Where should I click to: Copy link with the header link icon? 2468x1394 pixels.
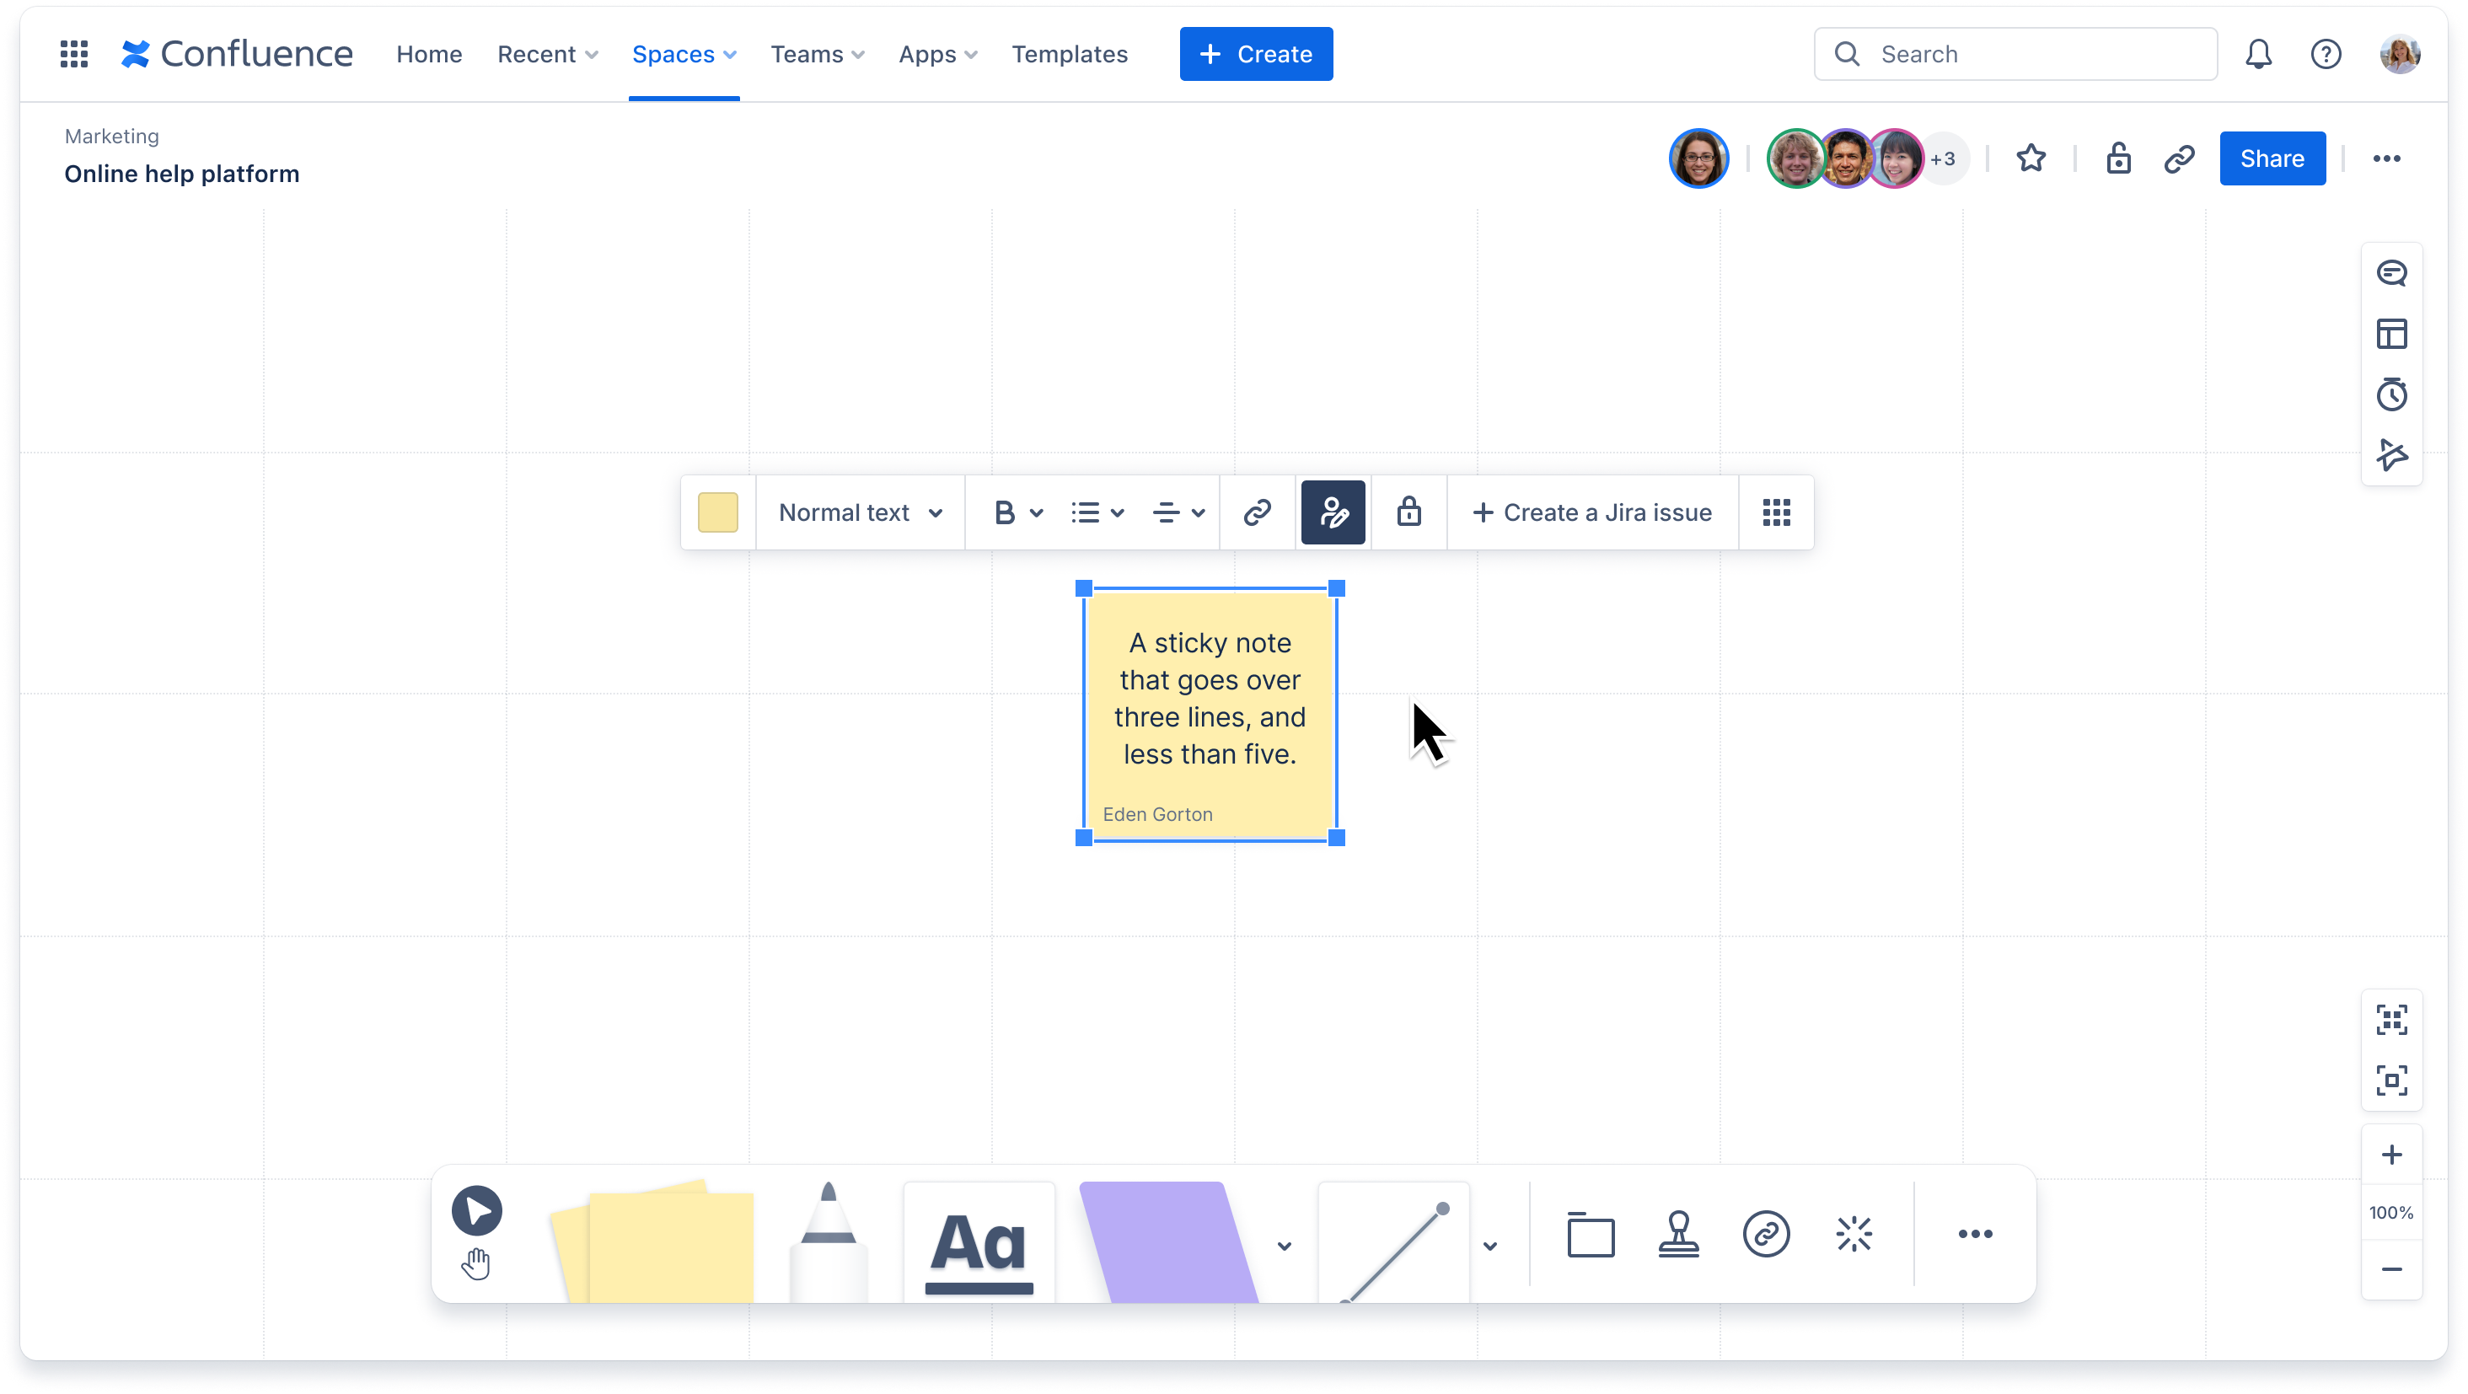[2179, 158]
